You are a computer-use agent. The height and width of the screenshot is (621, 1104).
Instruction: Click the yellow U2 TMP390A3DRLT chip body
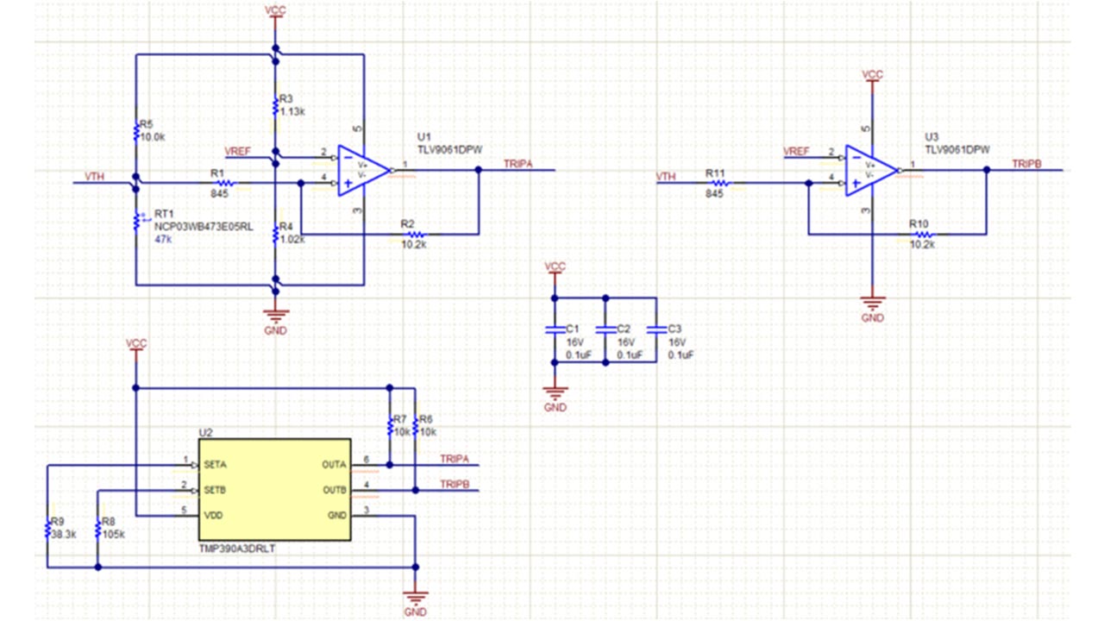(x=274, y=490)
